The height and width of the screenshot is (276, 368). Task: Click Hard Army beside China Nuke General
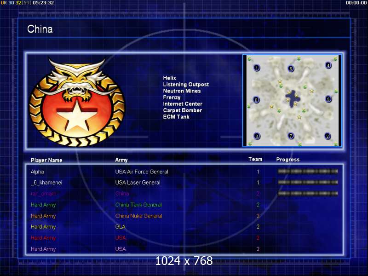pos(43,216)
